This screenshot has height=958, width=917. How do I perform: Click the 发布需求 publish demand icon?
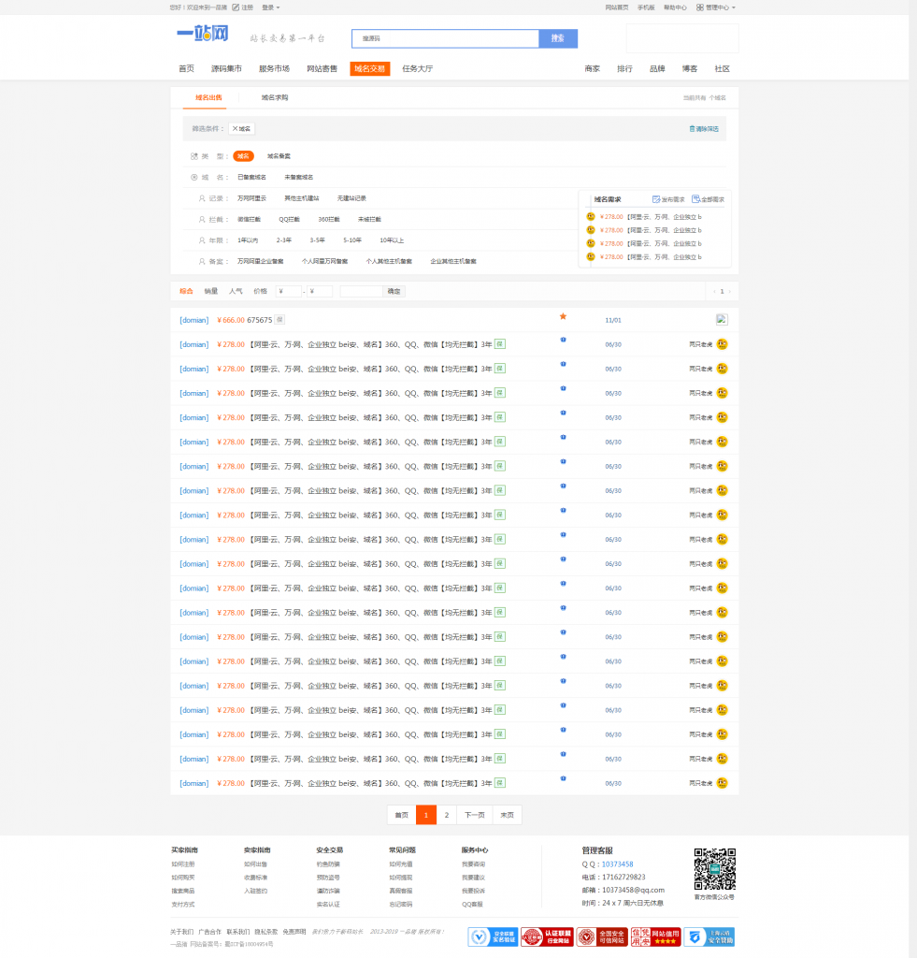655,199
